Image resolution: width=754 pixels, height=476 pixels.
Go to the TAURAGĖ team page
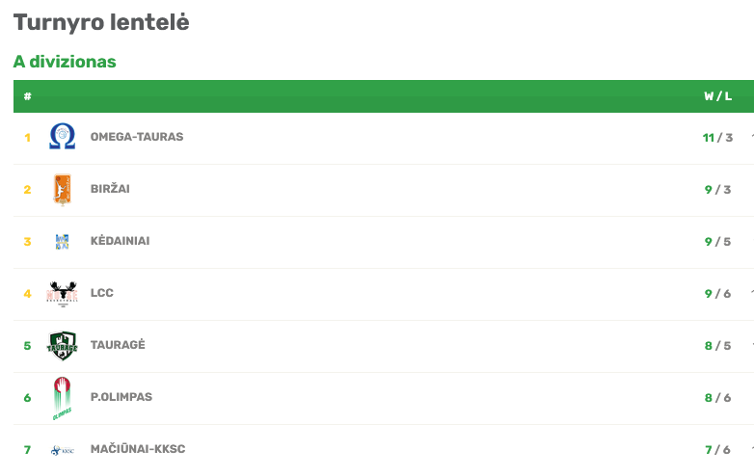(118, 344)
